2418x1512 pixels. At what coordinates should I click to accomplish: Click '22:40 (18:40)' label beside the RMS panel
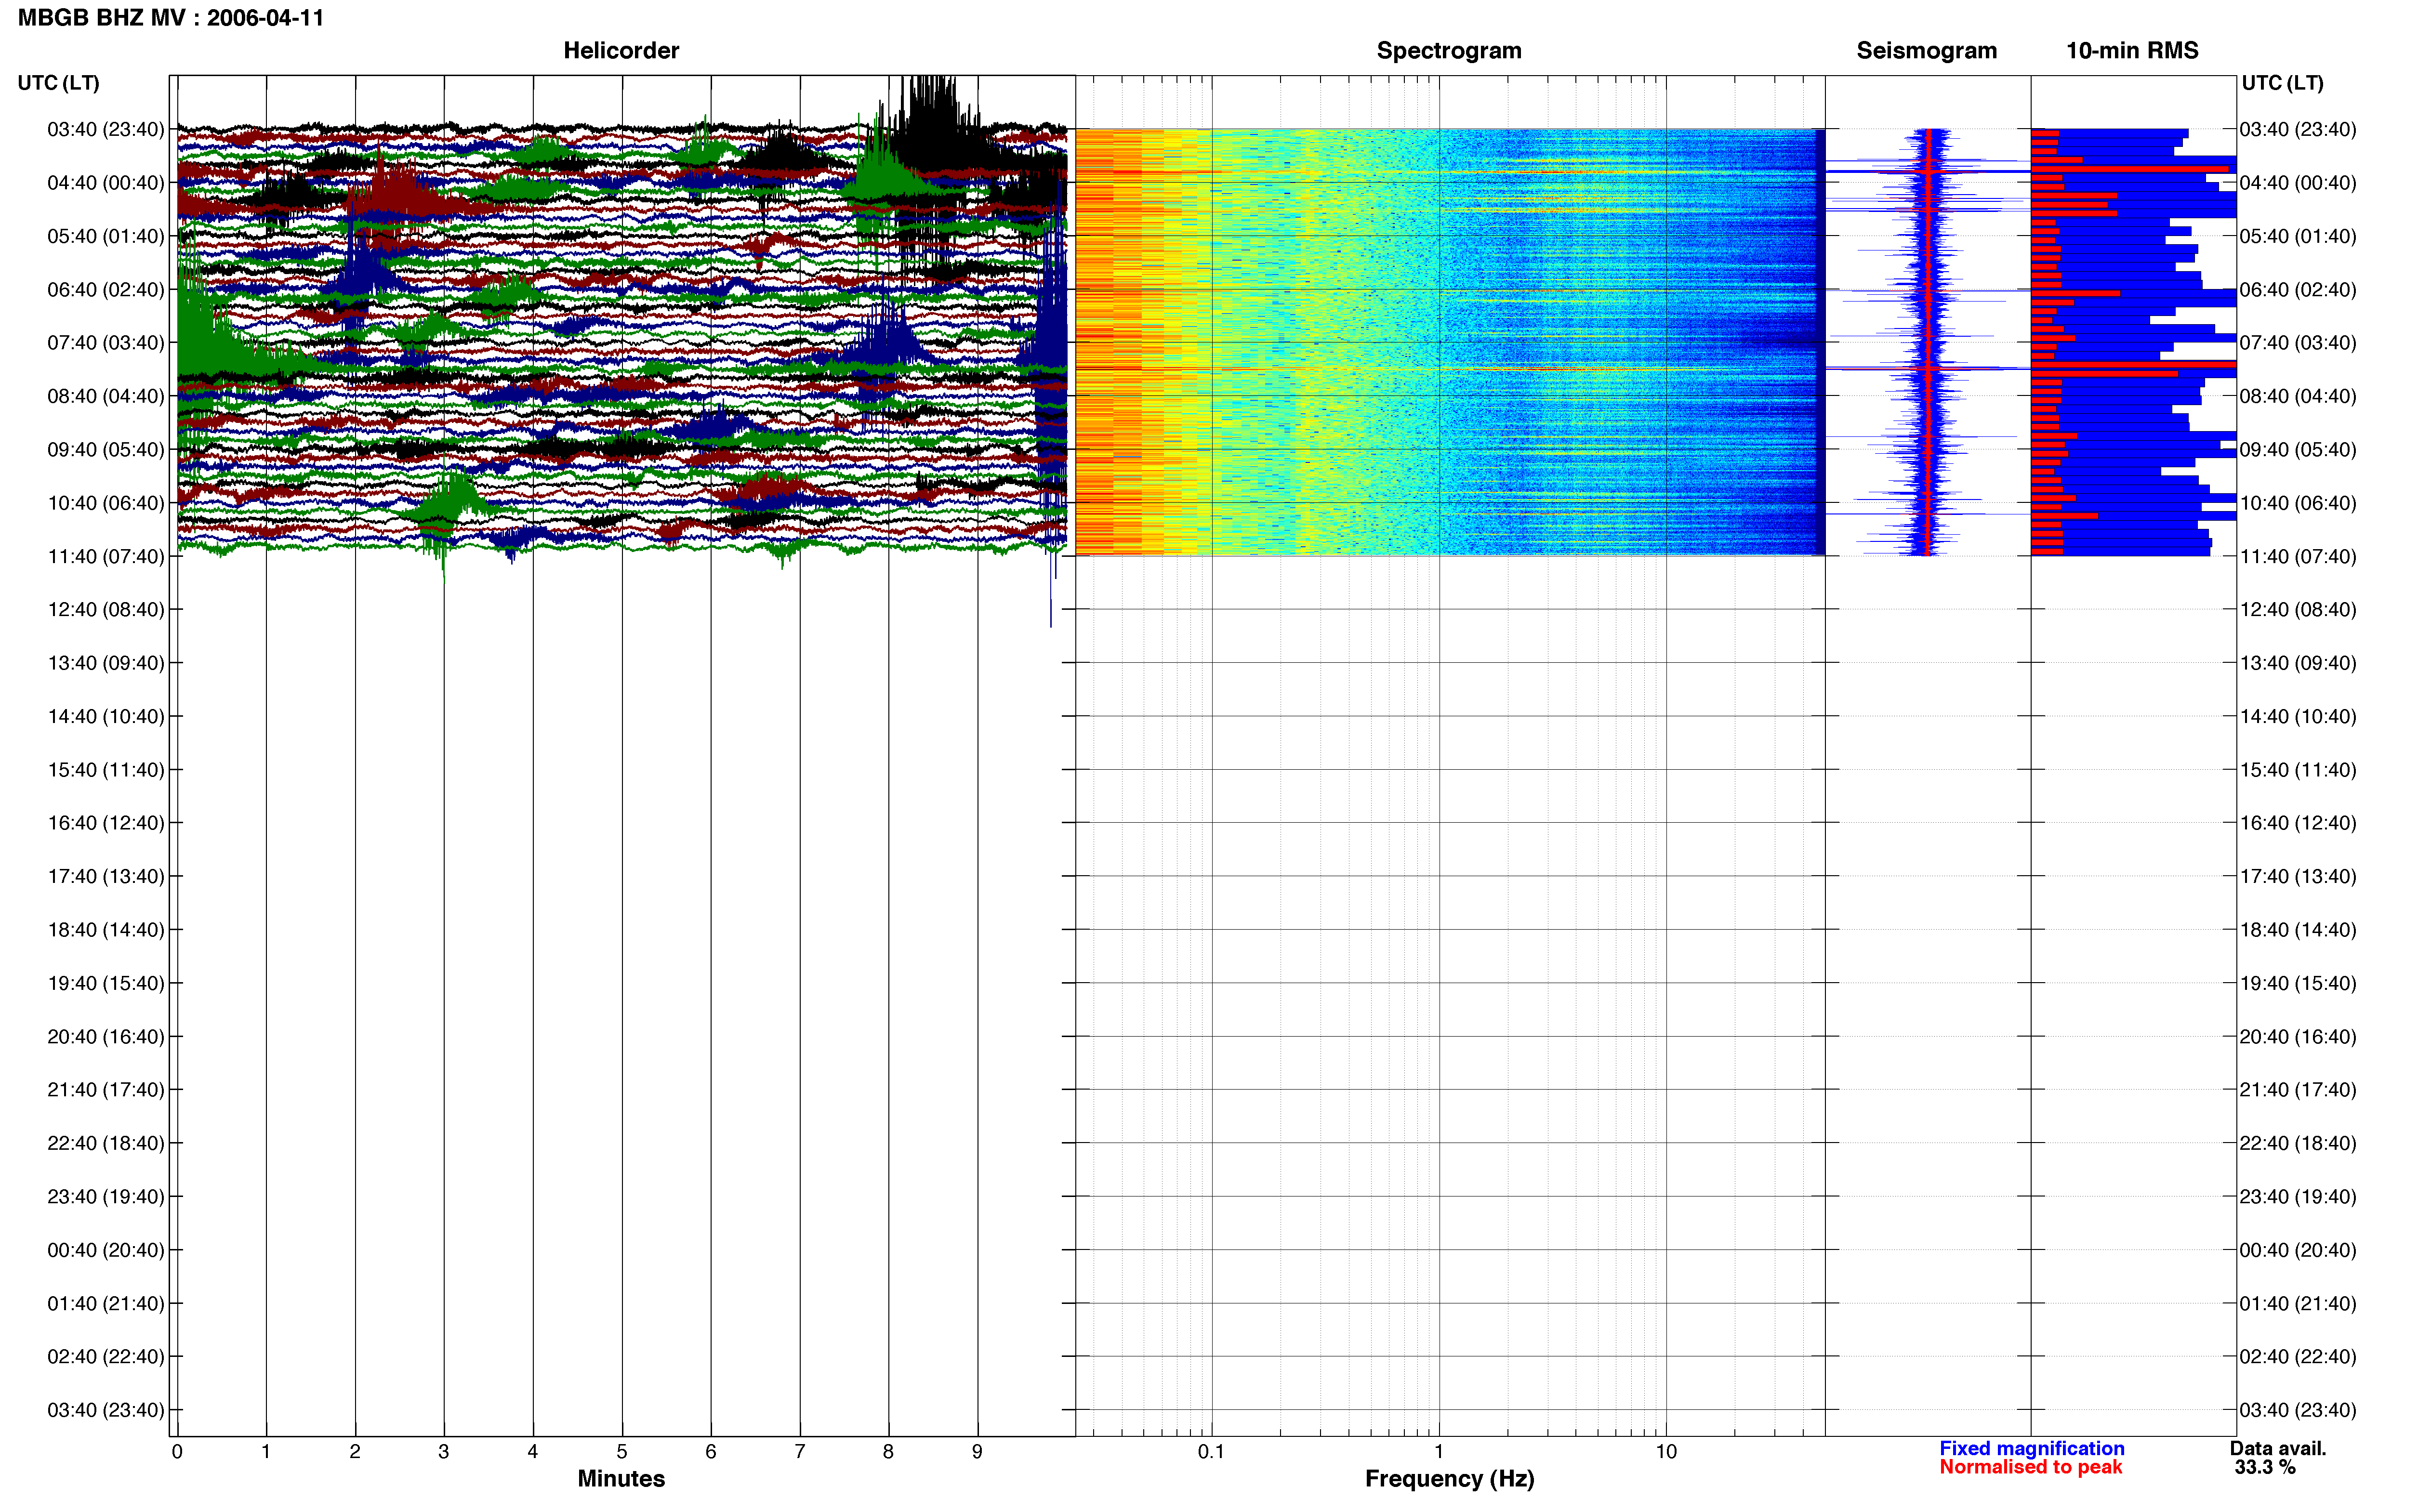point(2298,1143)
